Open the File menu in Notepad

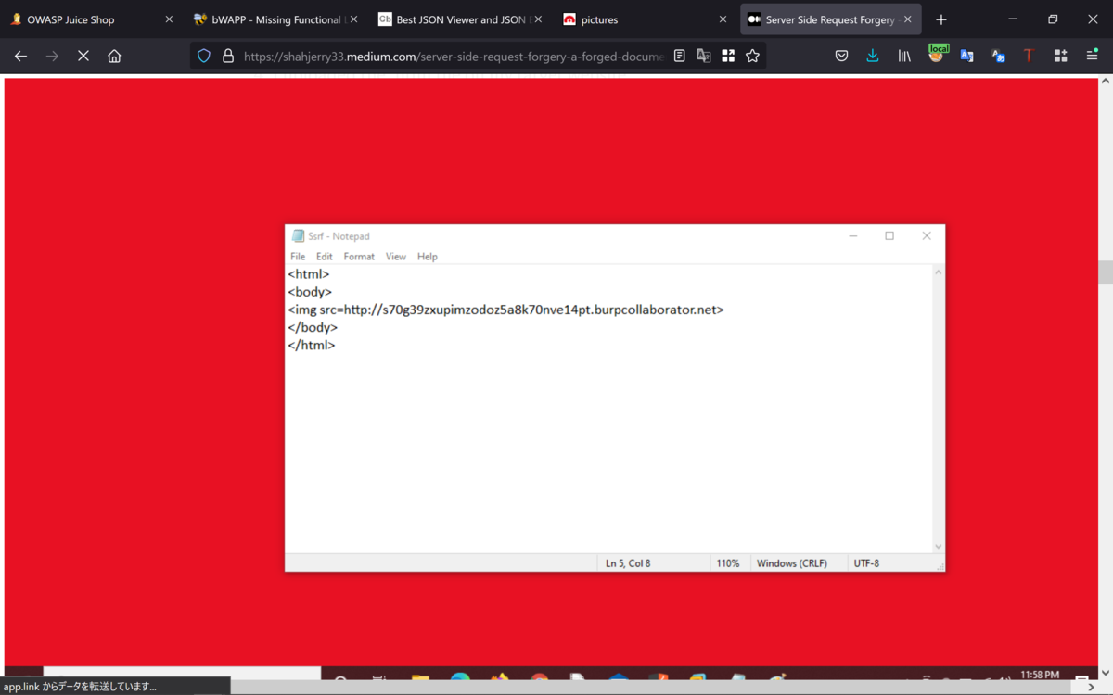[x=298, y=257]
